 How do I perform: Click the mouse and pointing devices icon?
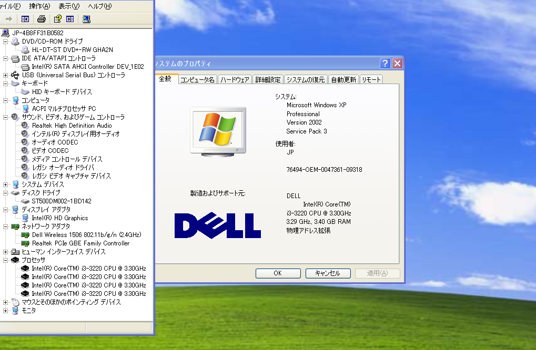pos(15,302)
